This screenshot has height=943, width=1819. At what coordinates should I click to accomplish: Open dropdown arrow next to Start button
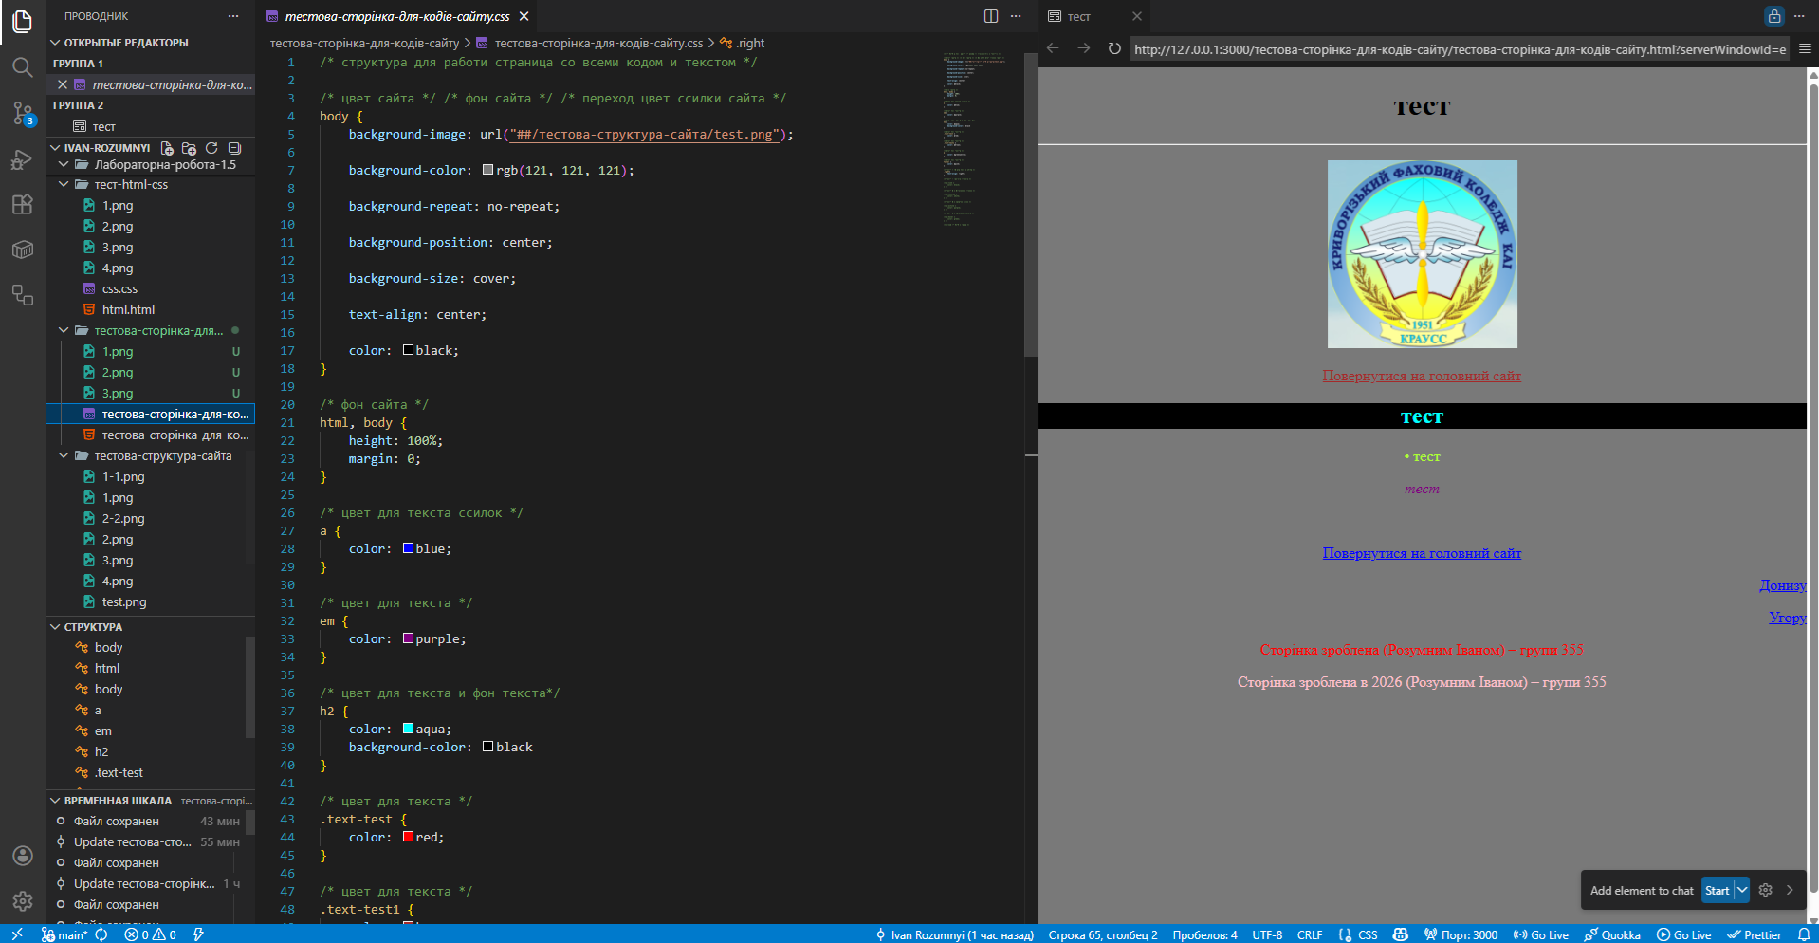1742,890
